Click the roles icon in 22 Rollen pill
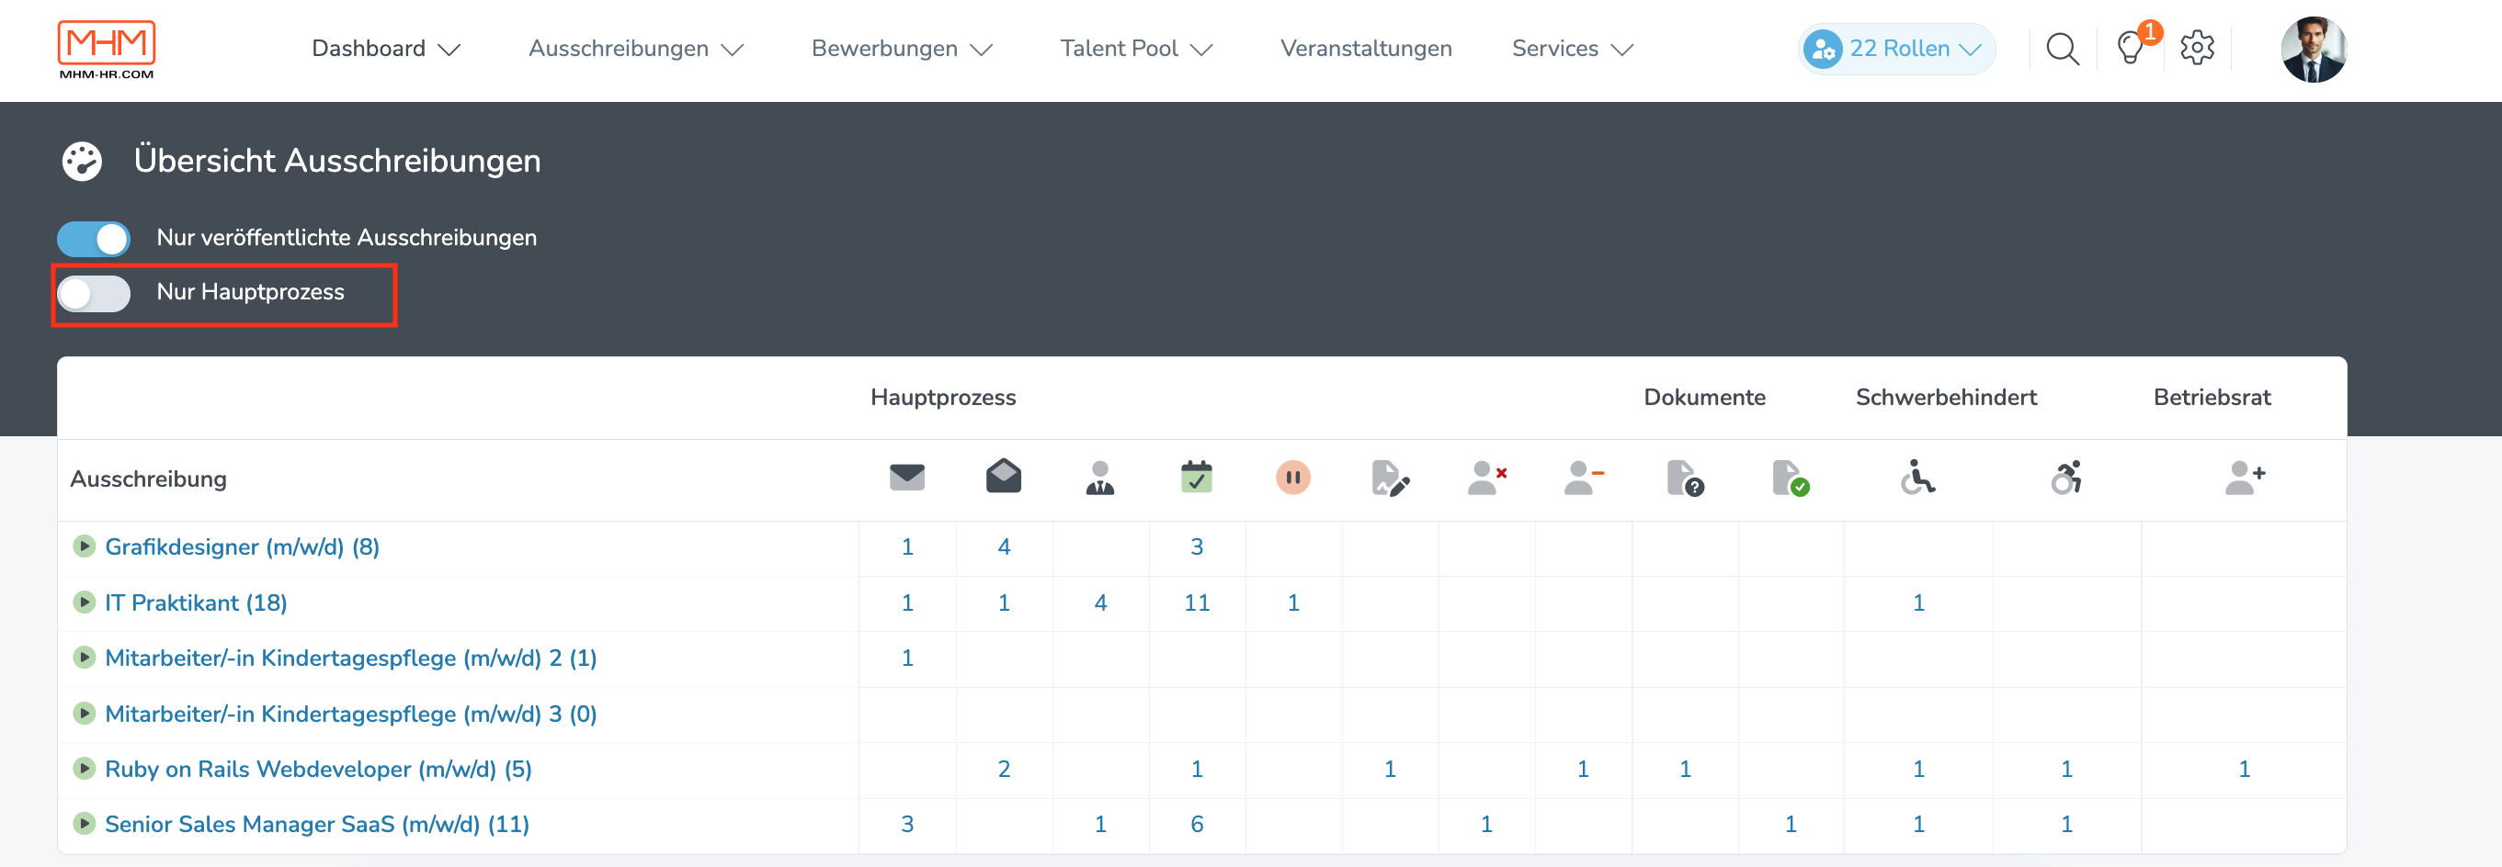 click(x=1822, y=49)
